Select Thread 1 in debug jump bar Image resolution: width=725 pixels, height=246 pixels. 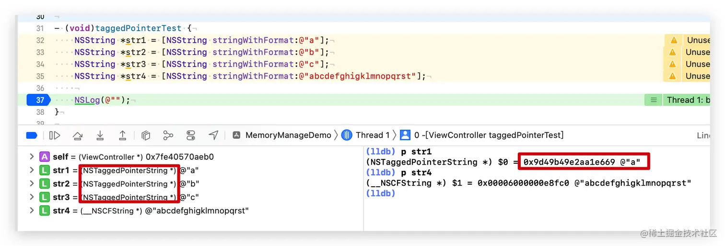coord(373,135)
